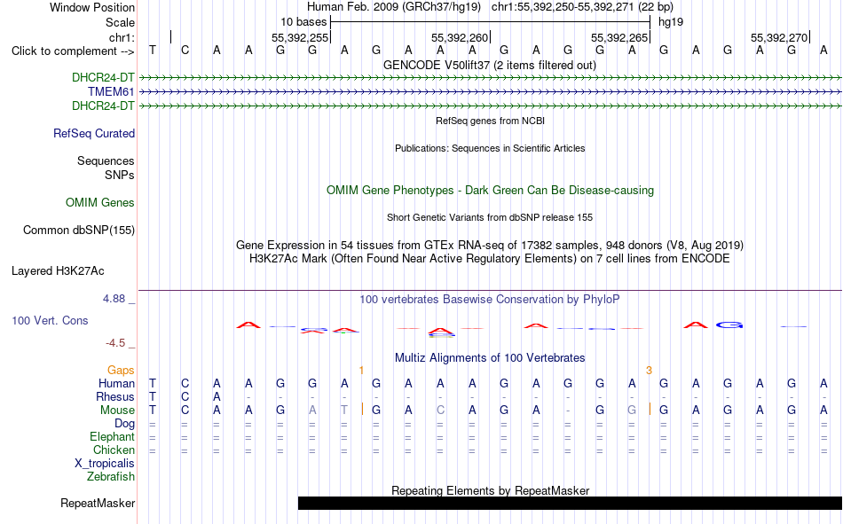843x524 pixels.
Task: Click the blue G in the PhyloP logo
Action: [x=729, y=325]
